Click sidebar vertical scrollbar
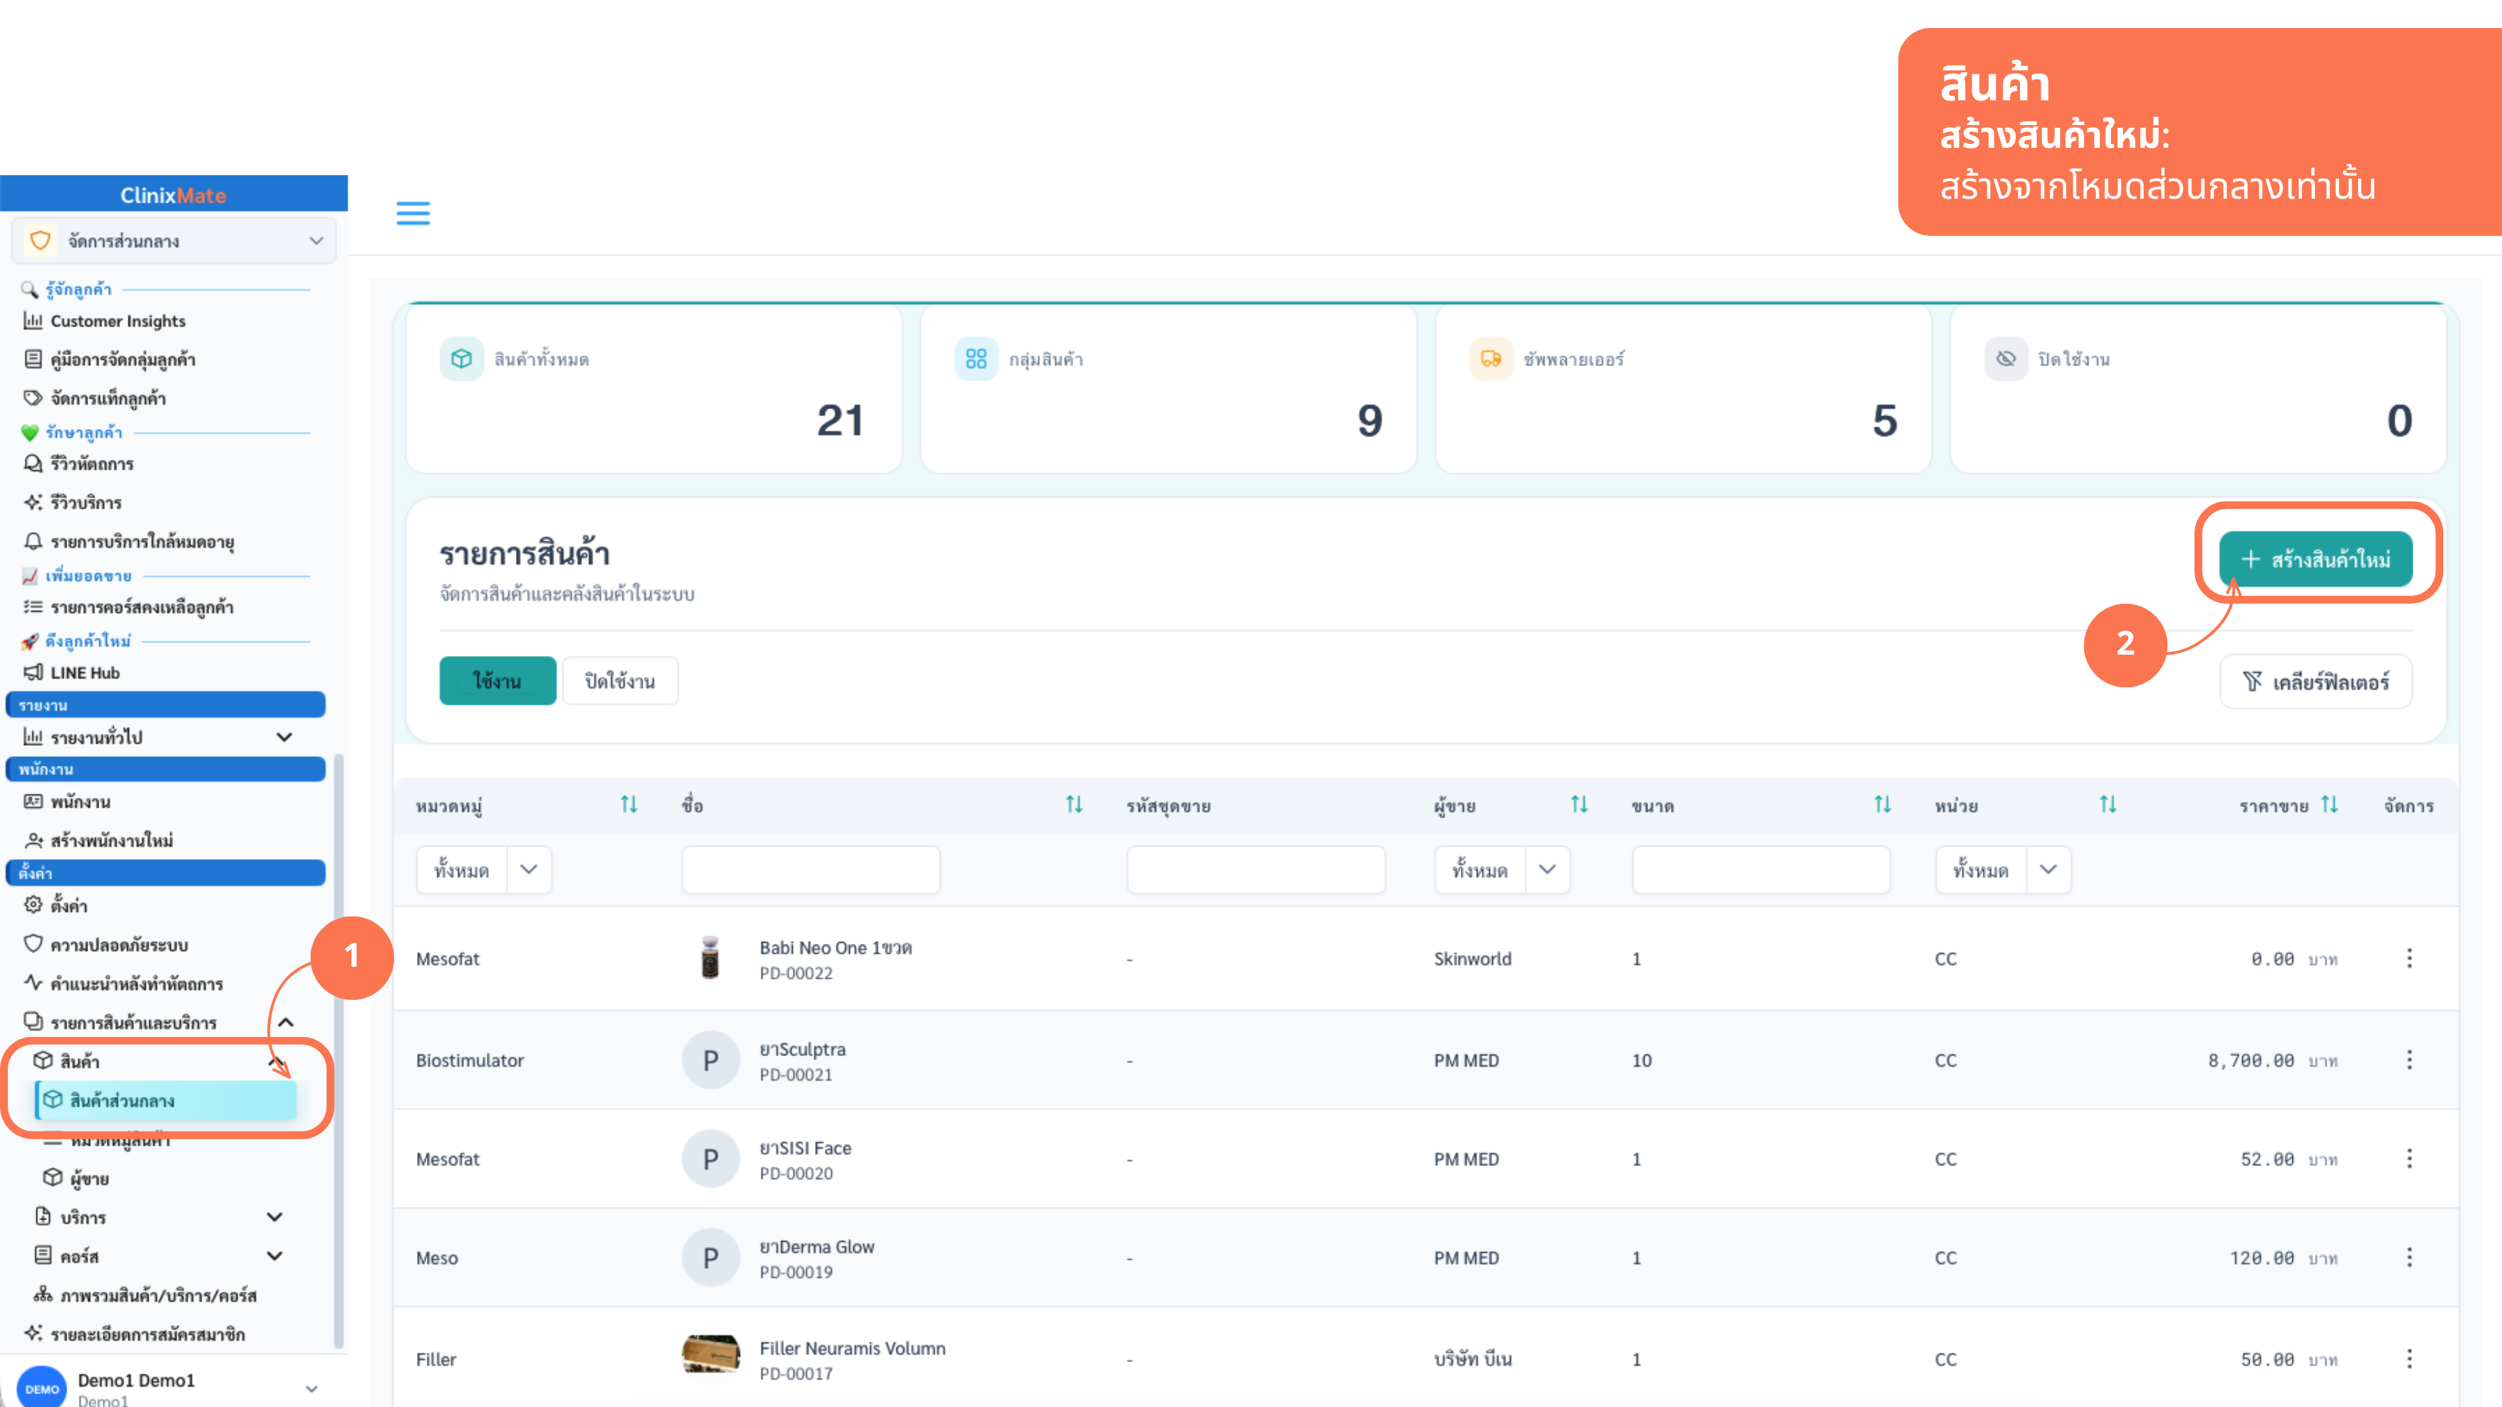Image resolution: width=2502 pixels, height=1407 pixels. point(338,1051)
